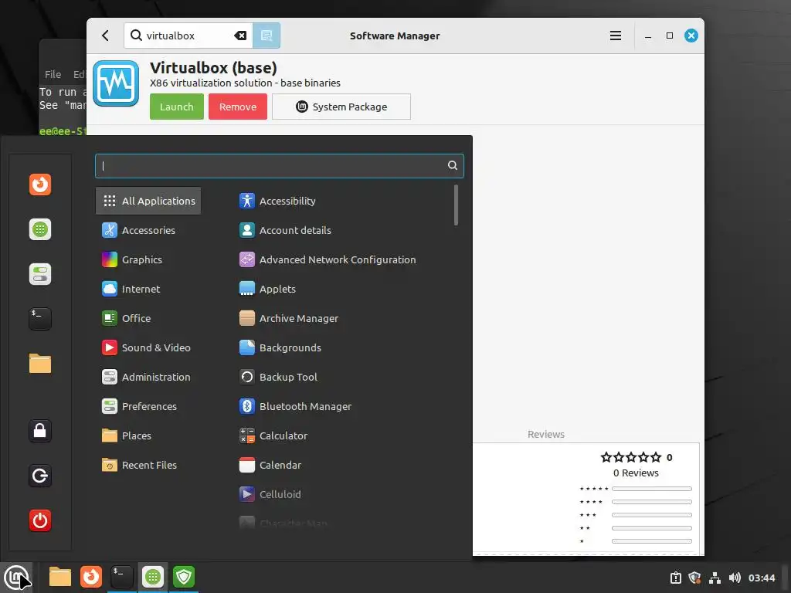Click the 03:44 clock on the panel

coord(762,578)
